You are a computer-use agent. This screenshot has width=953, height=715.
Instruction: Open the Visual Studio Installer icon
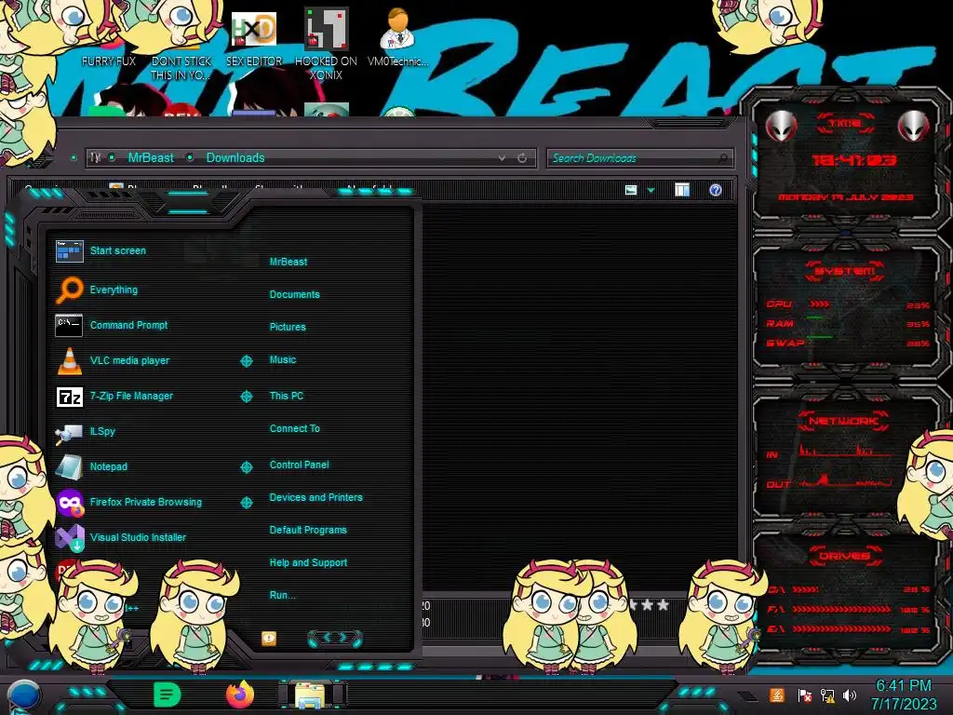point(69,537)
